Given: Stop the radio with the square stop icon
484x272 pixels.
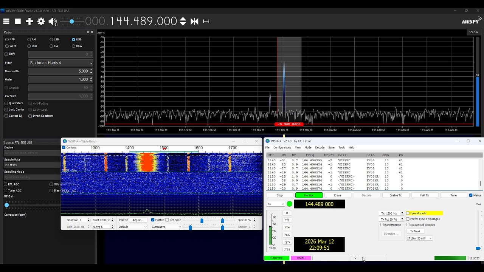Looking at the screenshot, I should (x=18, y=22).
